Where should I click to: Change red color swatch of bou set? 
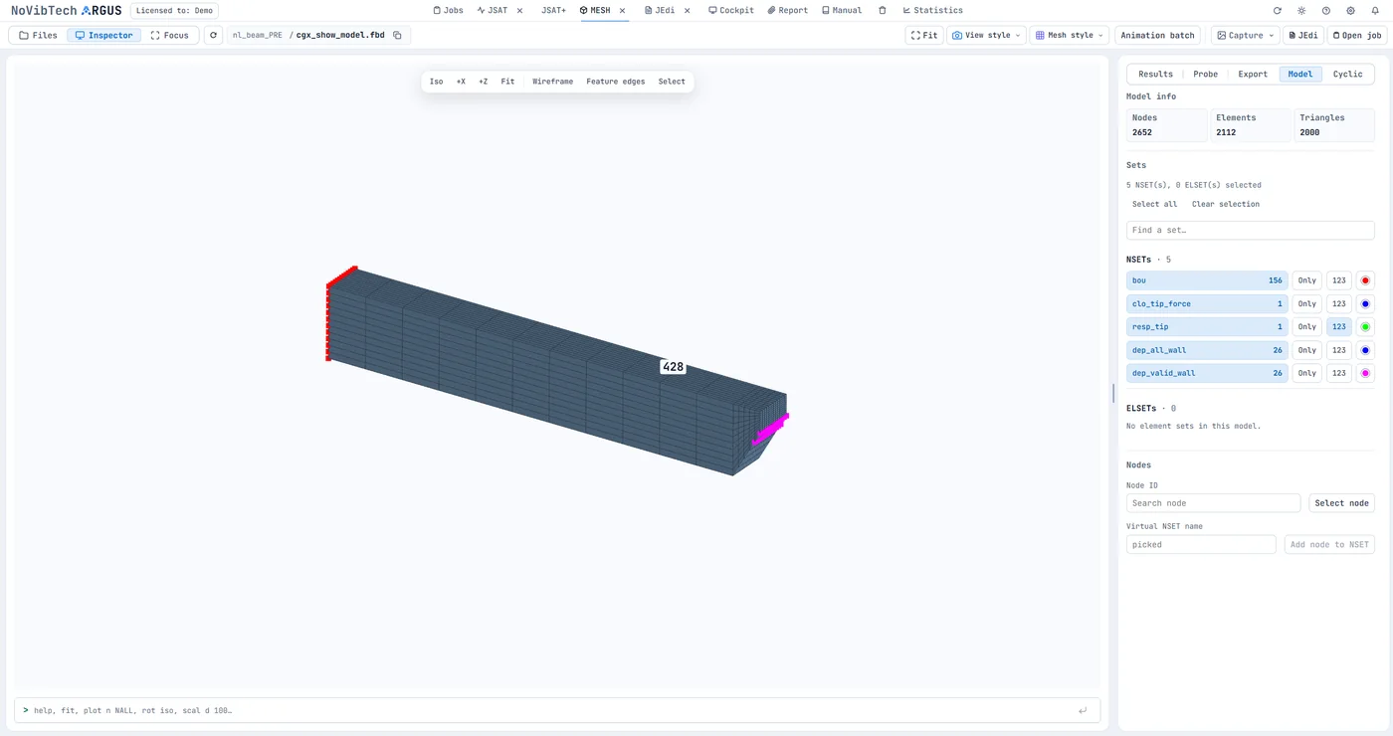(x=1365, y=280)
